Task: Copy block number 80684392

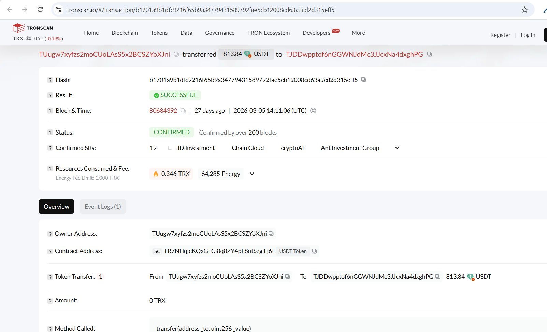Action: (x=183, y=111)
